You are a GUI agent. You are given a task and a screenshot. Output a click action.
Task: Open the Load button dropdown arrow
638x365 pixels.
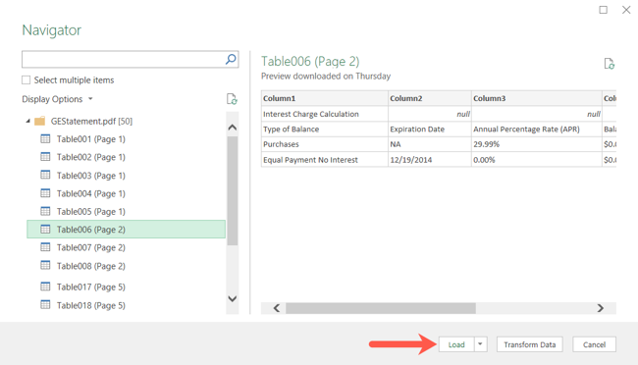click(480, 344)
